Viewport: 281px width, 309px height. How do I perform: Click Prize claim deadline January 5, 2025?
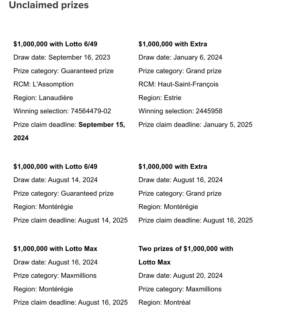[195, 125]
